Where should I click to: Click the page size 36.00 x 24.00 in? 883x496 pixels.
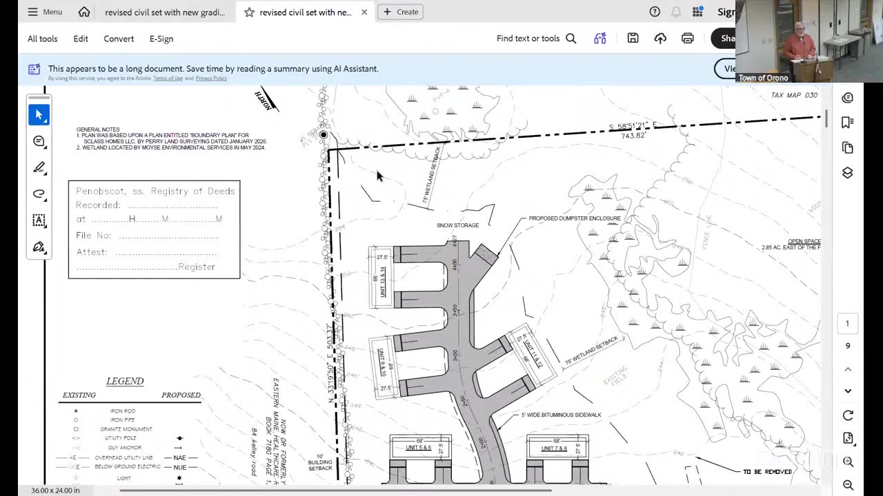(55, 490)
